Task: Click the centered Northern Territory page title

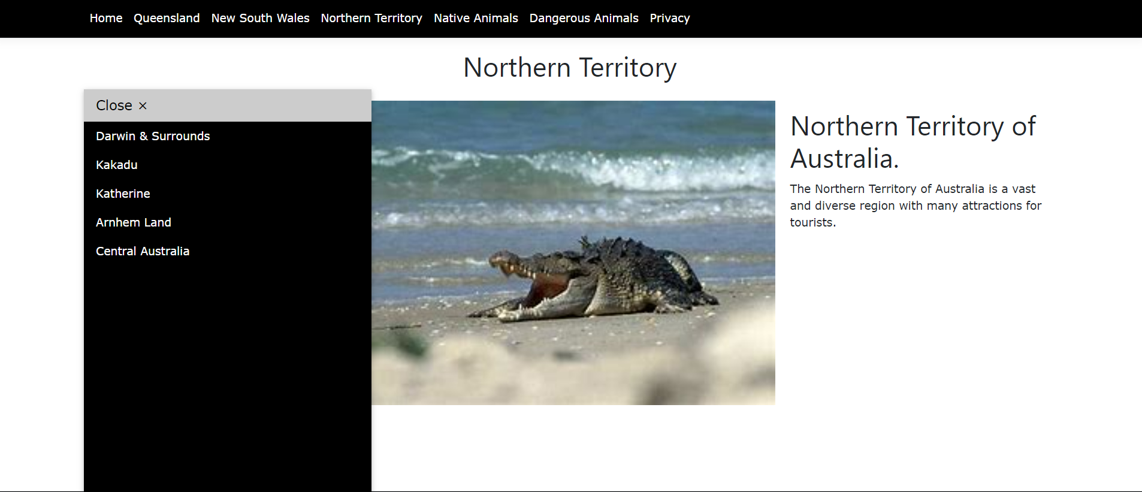Action: 570,68
